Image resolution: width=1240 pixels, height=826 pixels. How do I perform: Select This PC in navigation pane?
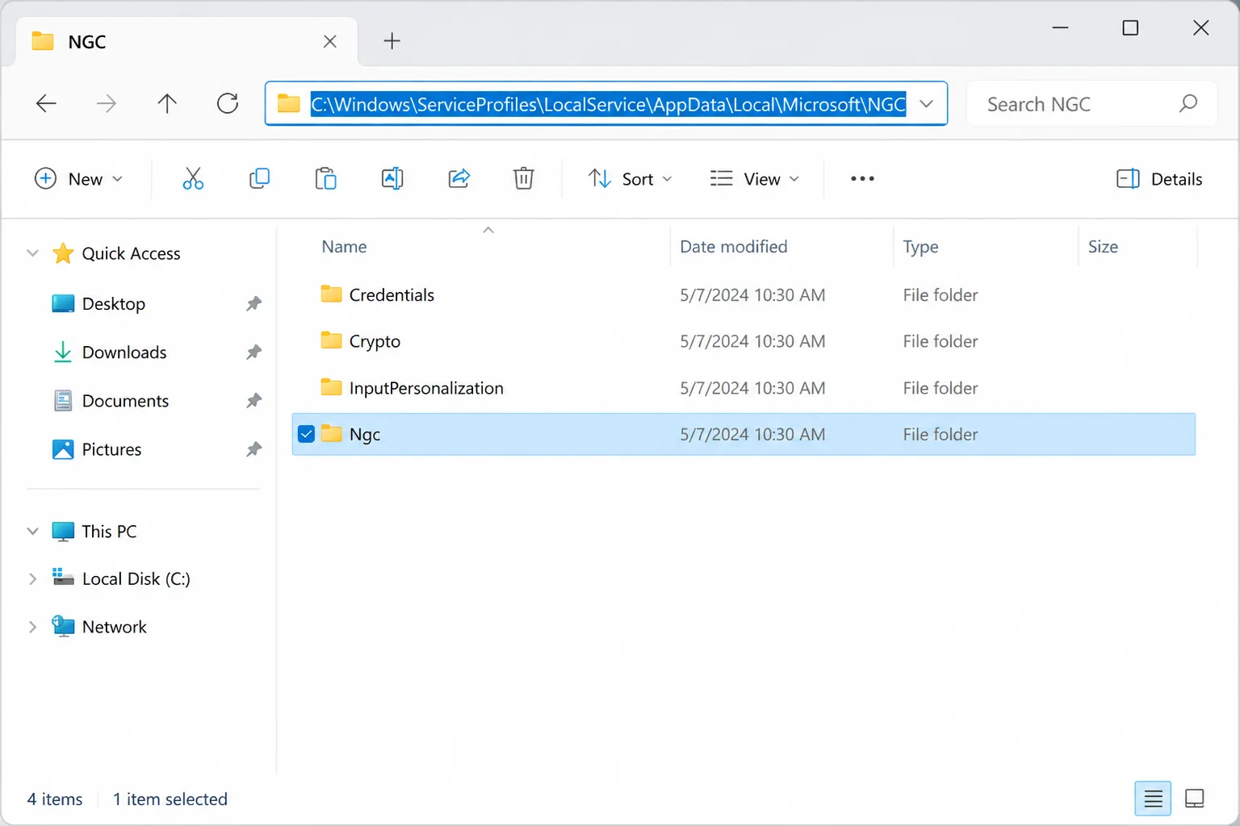click(109, 531)
